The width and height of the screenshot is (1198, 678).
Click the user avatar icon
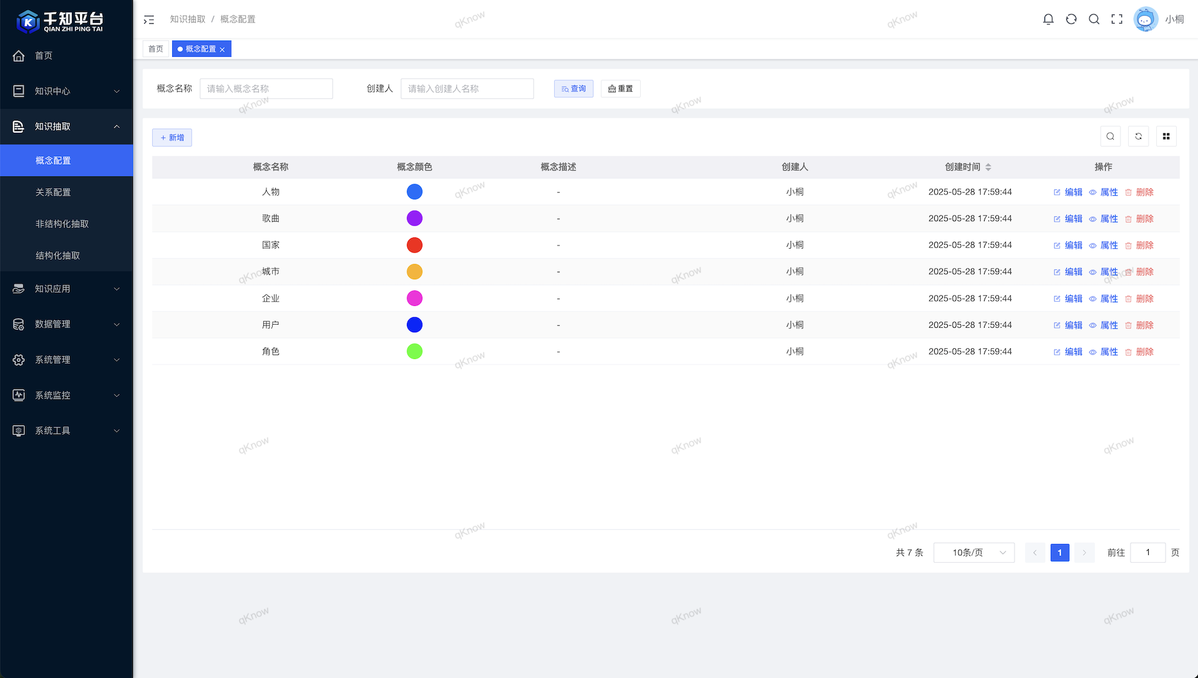[1146, 19]
